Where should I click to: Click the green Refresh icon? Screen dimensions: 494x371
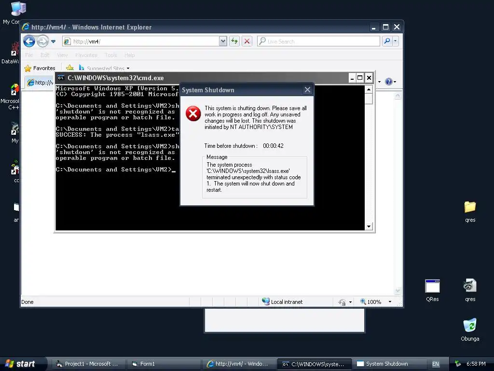[234, 42]
